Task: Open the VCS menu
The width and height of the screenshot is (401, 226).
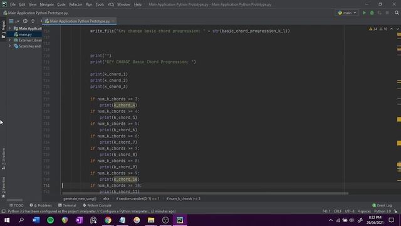Action: (x=111, y=4)
